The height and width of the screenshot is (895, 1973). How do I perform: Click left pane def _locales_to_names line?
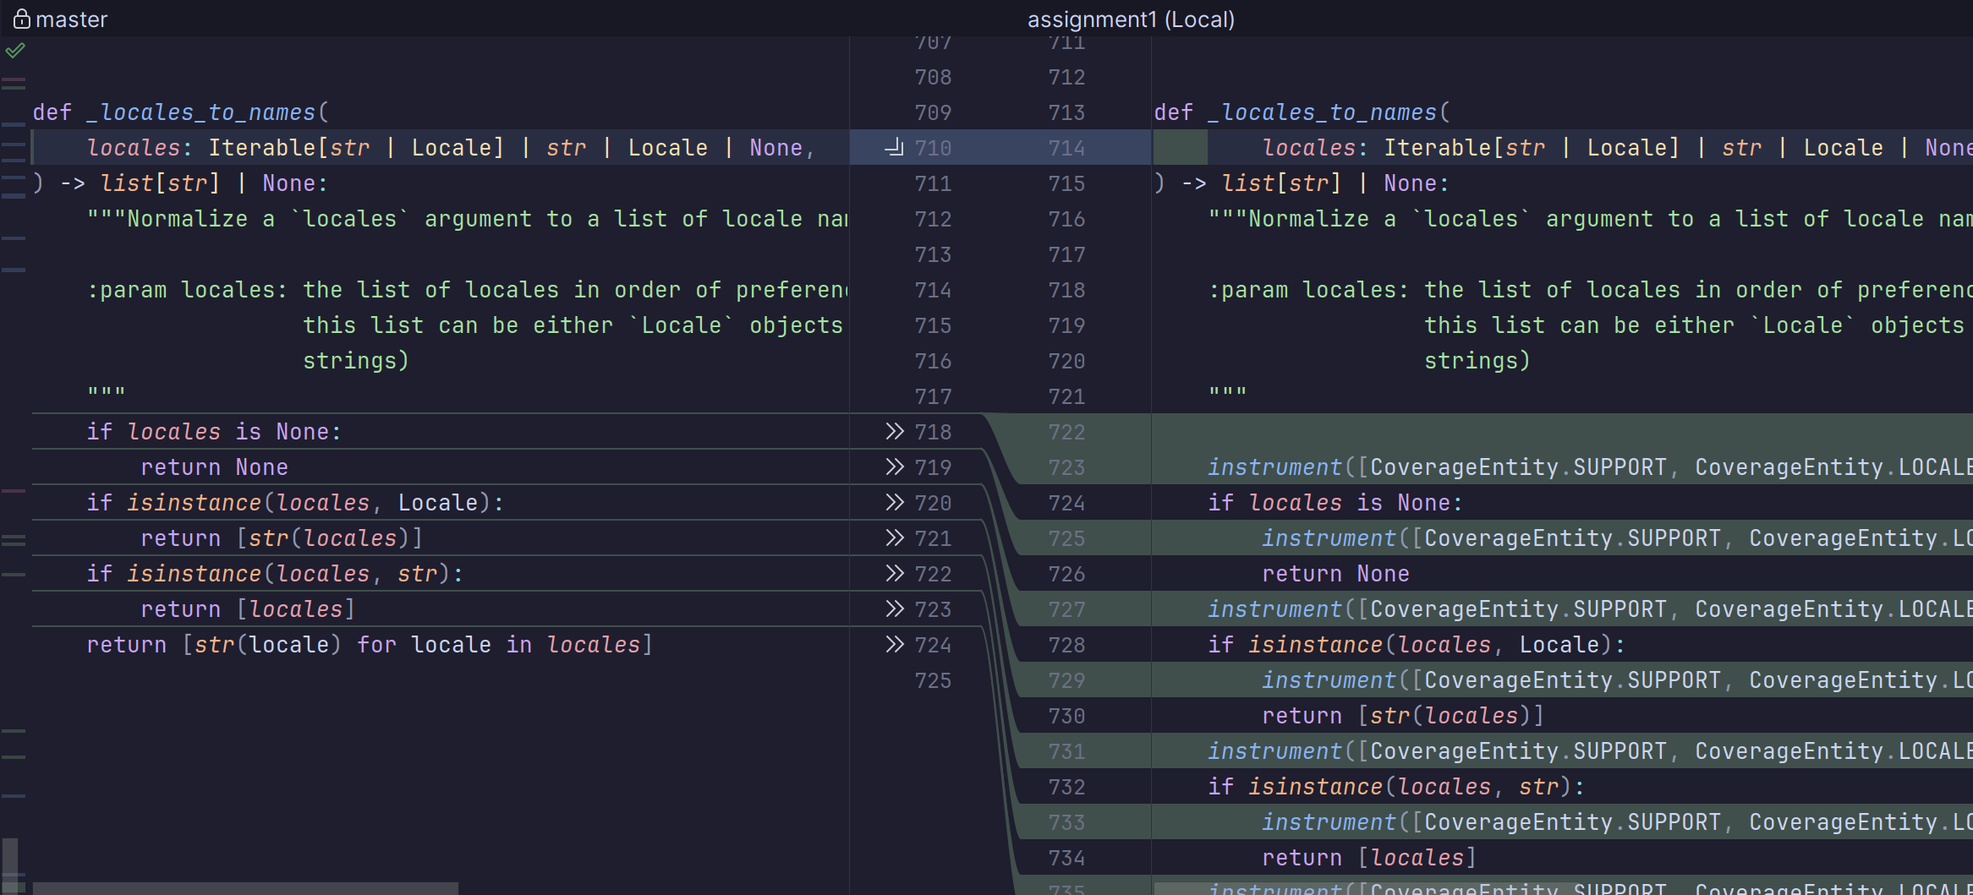pos(180,112)
